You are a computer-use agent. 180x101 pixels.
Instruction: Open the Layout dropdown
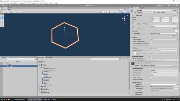coord(175,5)
